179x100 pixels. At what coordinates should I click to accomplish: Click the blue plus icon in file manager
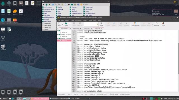(x=78, y=4)
